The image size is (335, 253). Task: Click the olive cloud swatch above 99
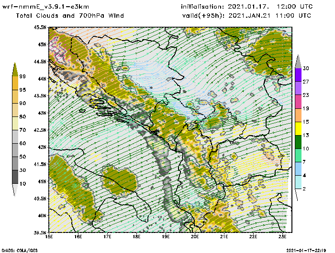click(15, 70)
